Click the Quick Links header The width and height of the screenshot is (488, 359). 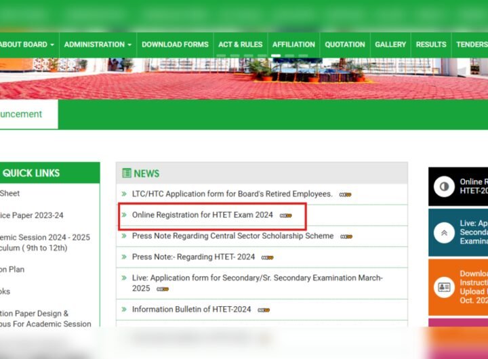(x=49, y=173)
